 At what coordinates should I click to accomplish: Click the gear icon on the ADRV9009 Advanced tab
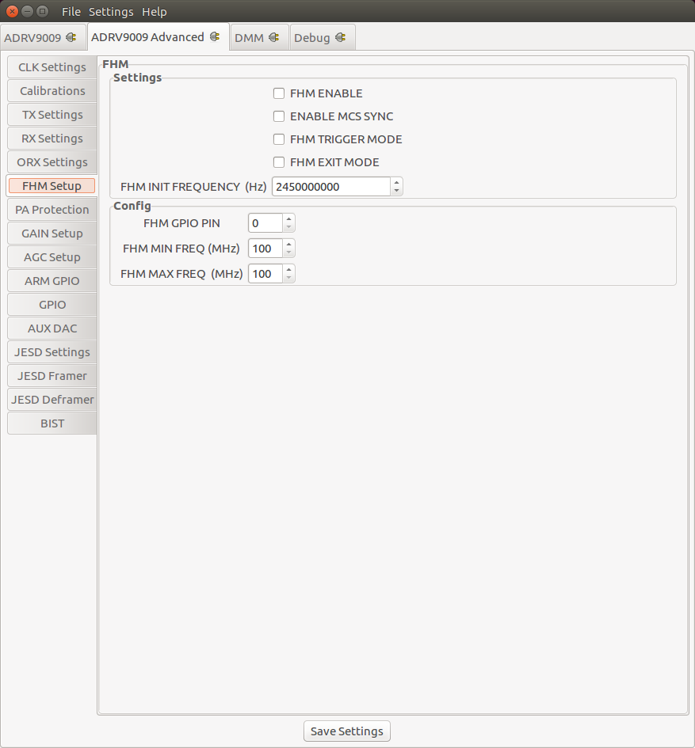click(x=216, y=36)
